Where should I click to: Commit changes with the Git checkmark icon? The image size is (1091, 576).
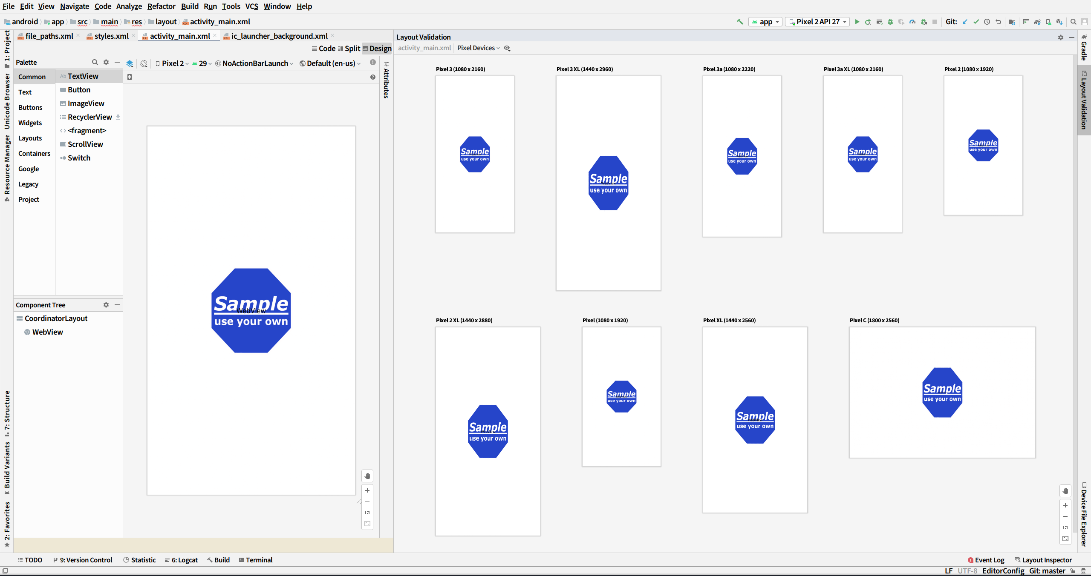(976, 21)
